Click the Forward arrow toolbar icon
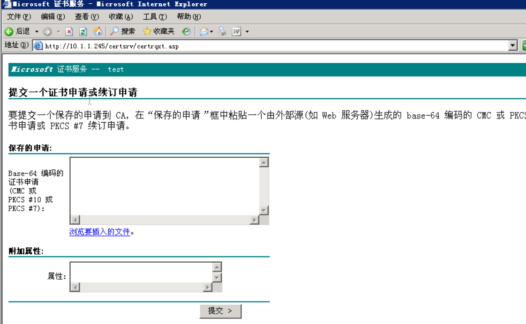This screenshot has width=526, height=324. pos(47,31)
